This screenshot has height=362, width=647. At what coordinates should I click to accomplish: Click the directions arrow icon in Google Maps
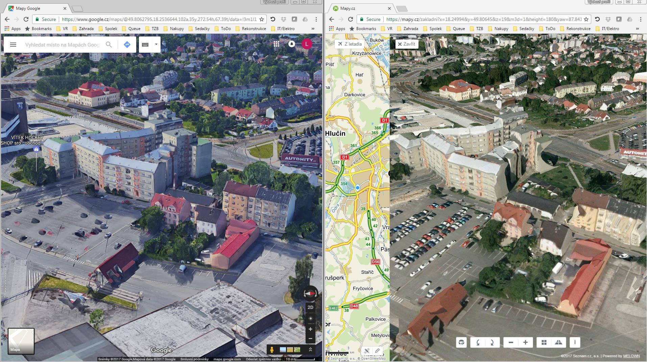point(127,45)
